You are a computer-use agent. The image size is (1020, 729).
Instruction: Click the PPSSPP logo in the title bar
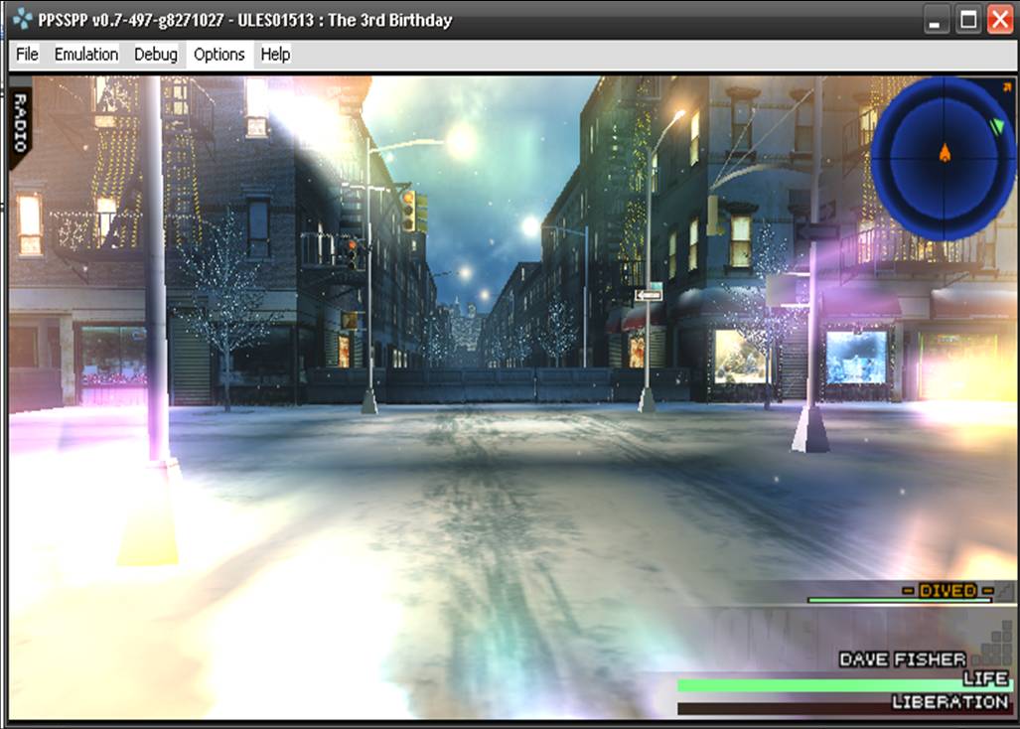[21, 20]
